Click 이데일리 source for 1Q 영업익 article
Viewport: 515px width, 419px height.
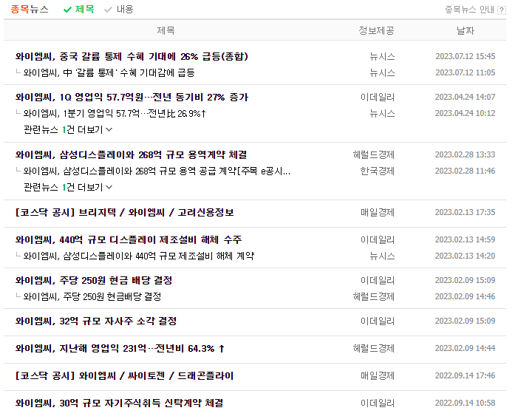point(378,98)
